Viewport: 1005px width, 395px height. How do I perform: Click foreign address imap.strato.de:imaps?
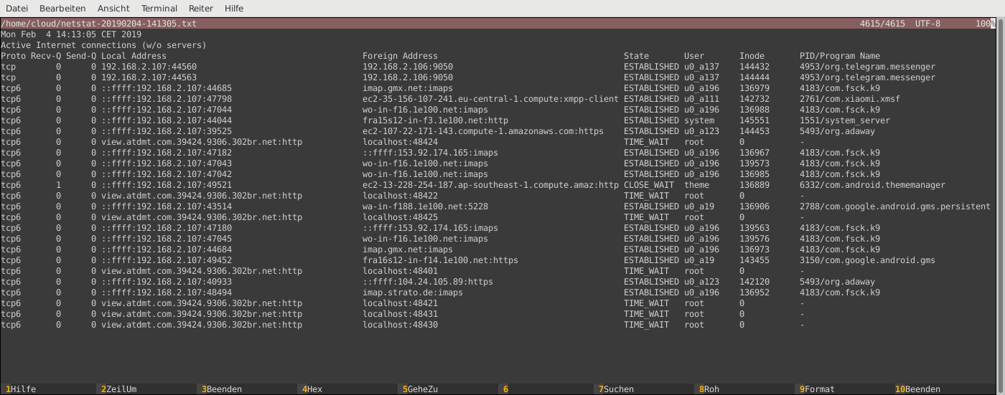[x=413, y=292]
